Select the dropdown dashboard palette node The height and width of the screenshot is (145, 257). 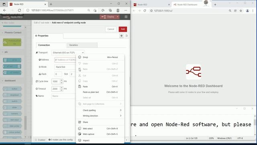[12, 95]
